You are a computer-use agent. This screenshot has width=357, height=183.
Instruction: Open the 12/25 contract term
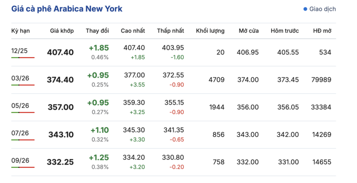click(20, 50)
